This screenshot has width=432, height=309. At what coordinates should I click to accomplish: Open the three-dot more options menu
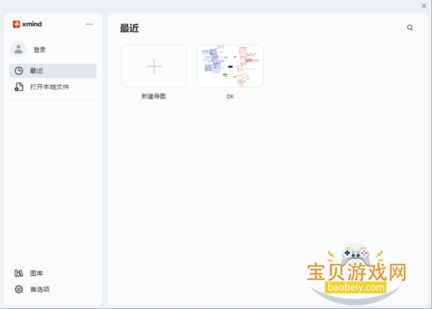tap(89, 24)
